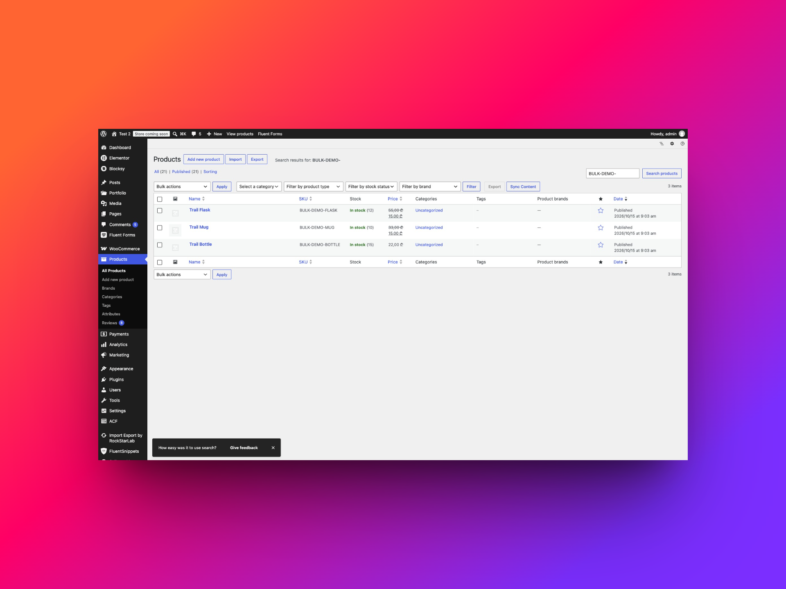786x589 pixels.
Task: Click Add new product button
Action: click(203, 160)
